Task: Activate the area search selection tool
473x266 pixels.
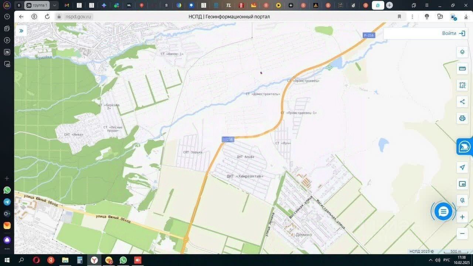Action: coord(462,85)
